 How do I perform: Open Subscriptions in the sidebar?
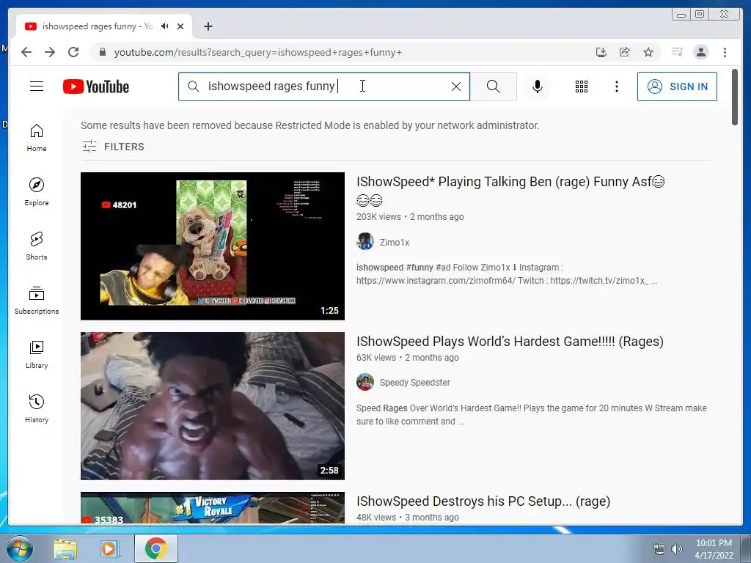(x=37, y=300)
